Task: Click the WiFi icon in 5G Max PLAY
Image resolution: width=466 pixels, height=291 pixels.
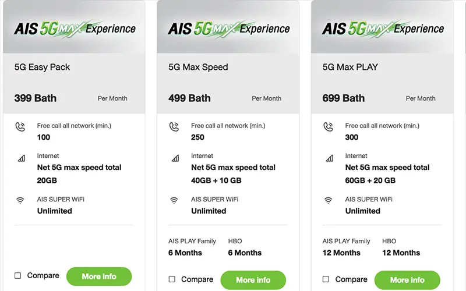Action: (x=328, y=200)
